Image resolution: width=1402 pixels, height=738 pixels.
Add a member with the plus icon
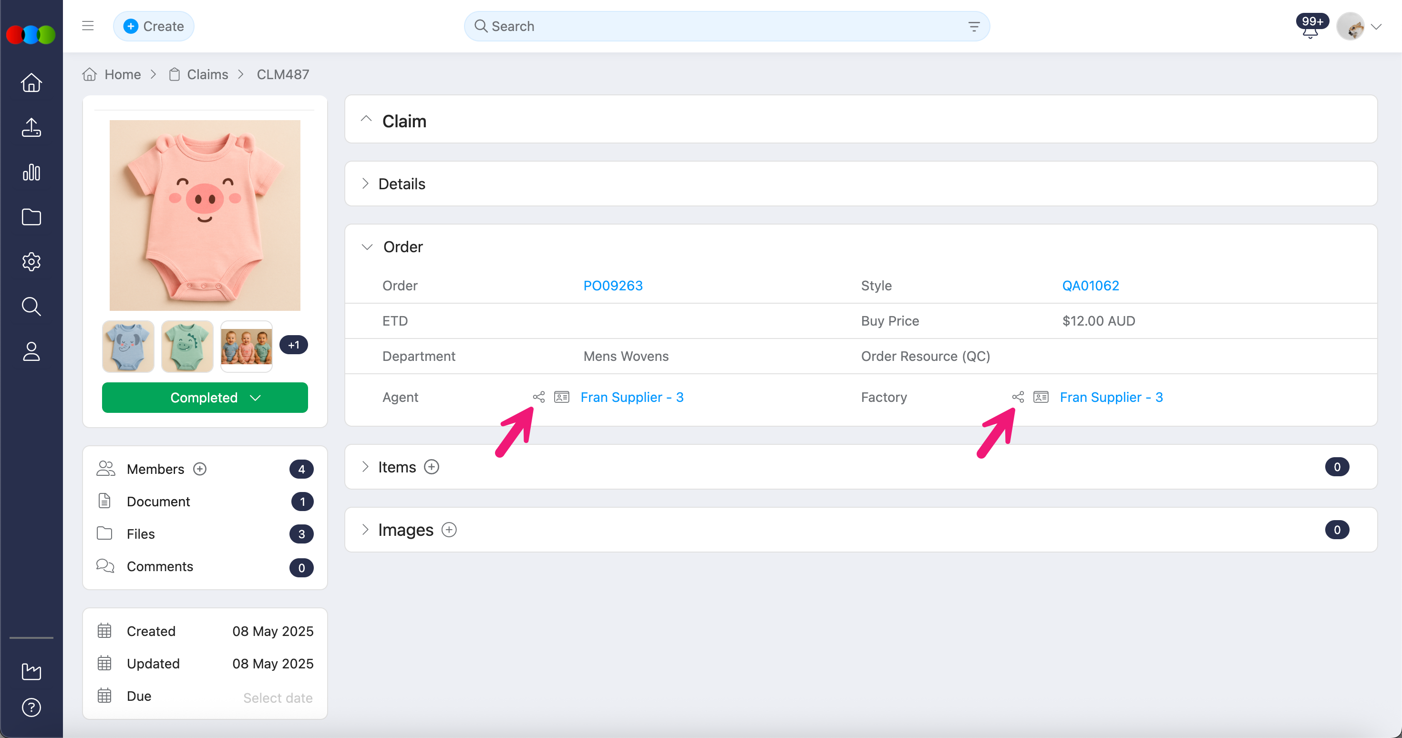(x=200, y=469)
